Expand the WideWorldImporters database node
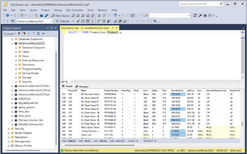This screenshot has width=247, height=154. (x=12, y=124)
